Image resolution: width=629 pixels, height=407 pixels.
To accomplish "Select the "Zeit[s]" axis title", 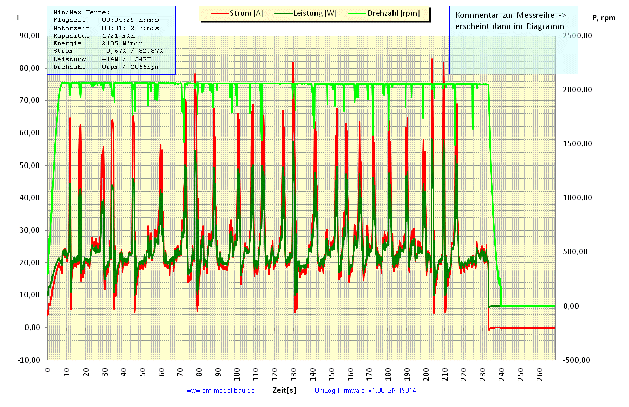I will [x=284, y=391].
